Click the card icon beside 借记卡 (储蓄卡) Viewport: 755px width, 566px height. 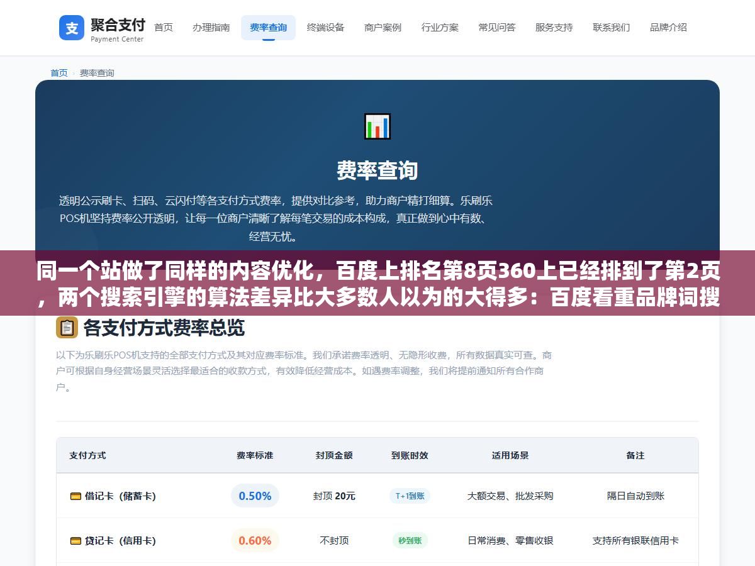[x=75, y=496]
